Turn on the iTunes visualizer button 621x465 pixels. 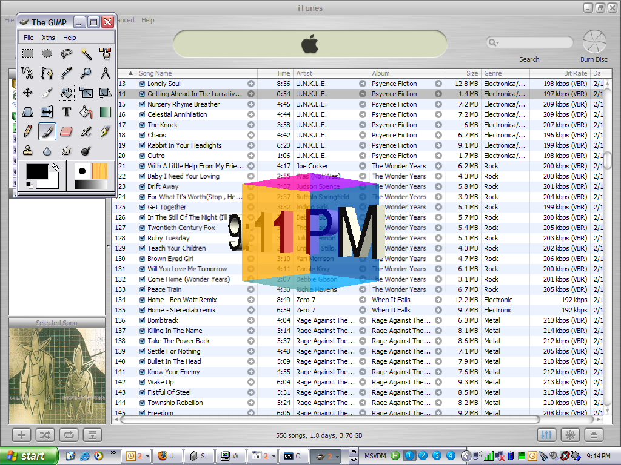click(570, 435)
